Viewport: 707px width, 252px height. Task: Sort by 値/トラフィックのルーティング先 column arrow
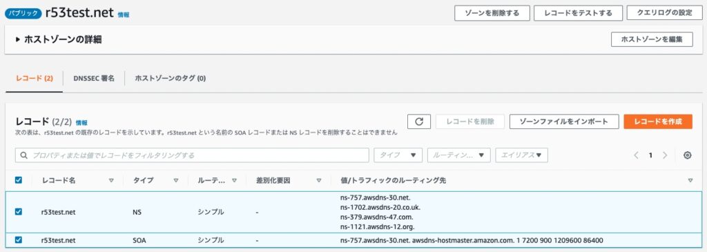click(x=690, y=180)
